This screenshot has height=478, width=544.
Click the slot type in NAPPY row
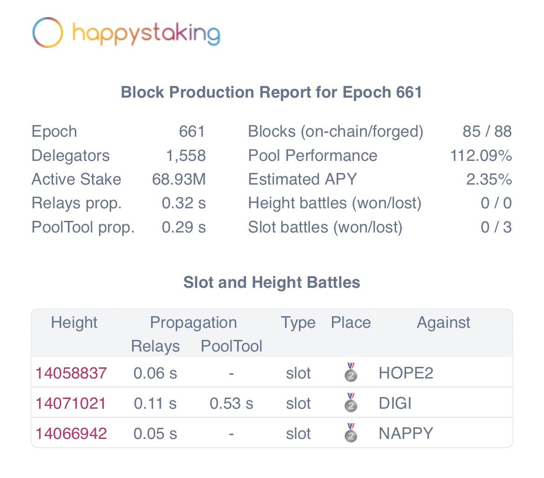coord(298,434)
